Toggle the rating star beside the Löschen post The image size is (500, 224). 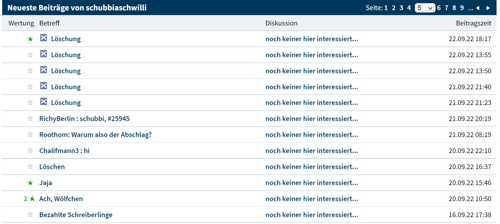pos(30,167)
